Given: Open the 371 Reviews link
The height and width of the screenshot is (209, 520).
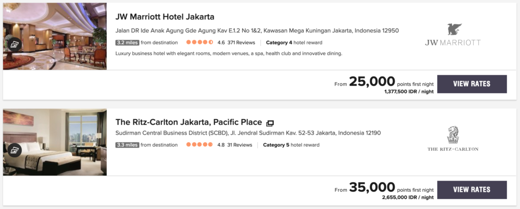Looking at the screenshot, I should pos(241,43).
